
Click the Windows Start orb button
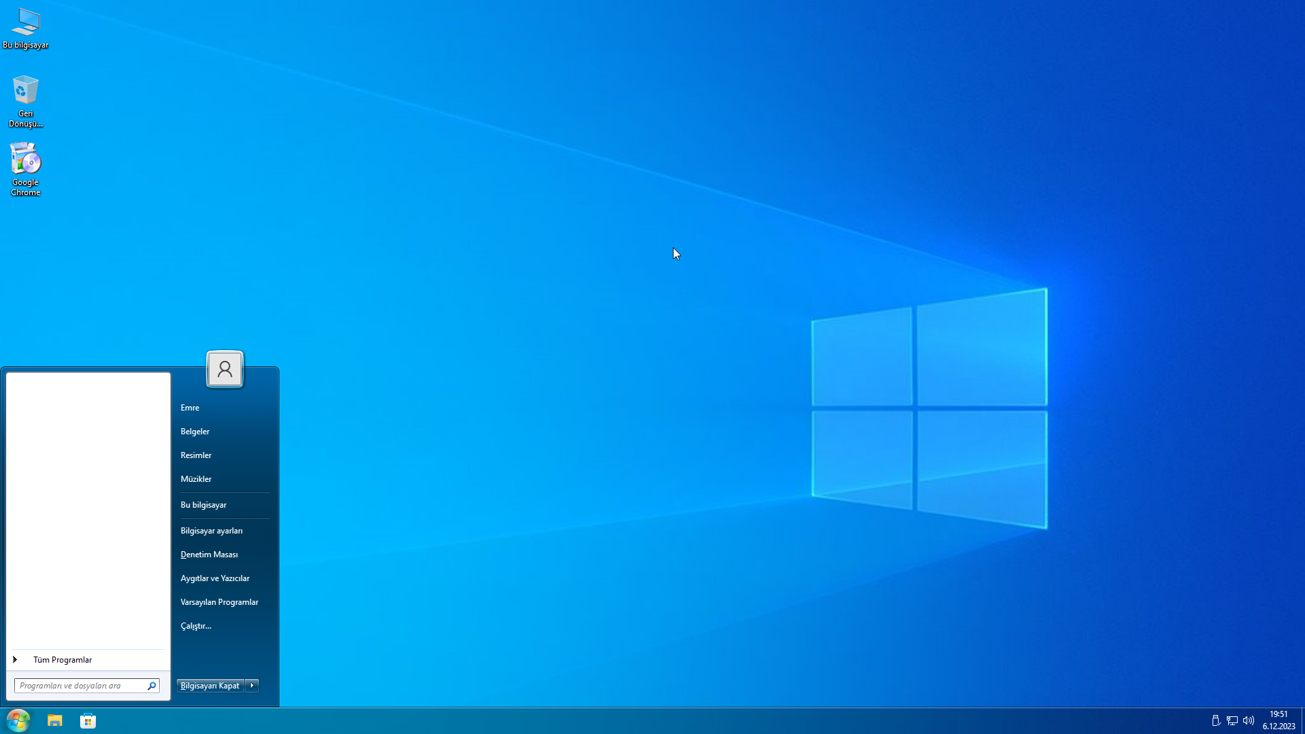18,720
